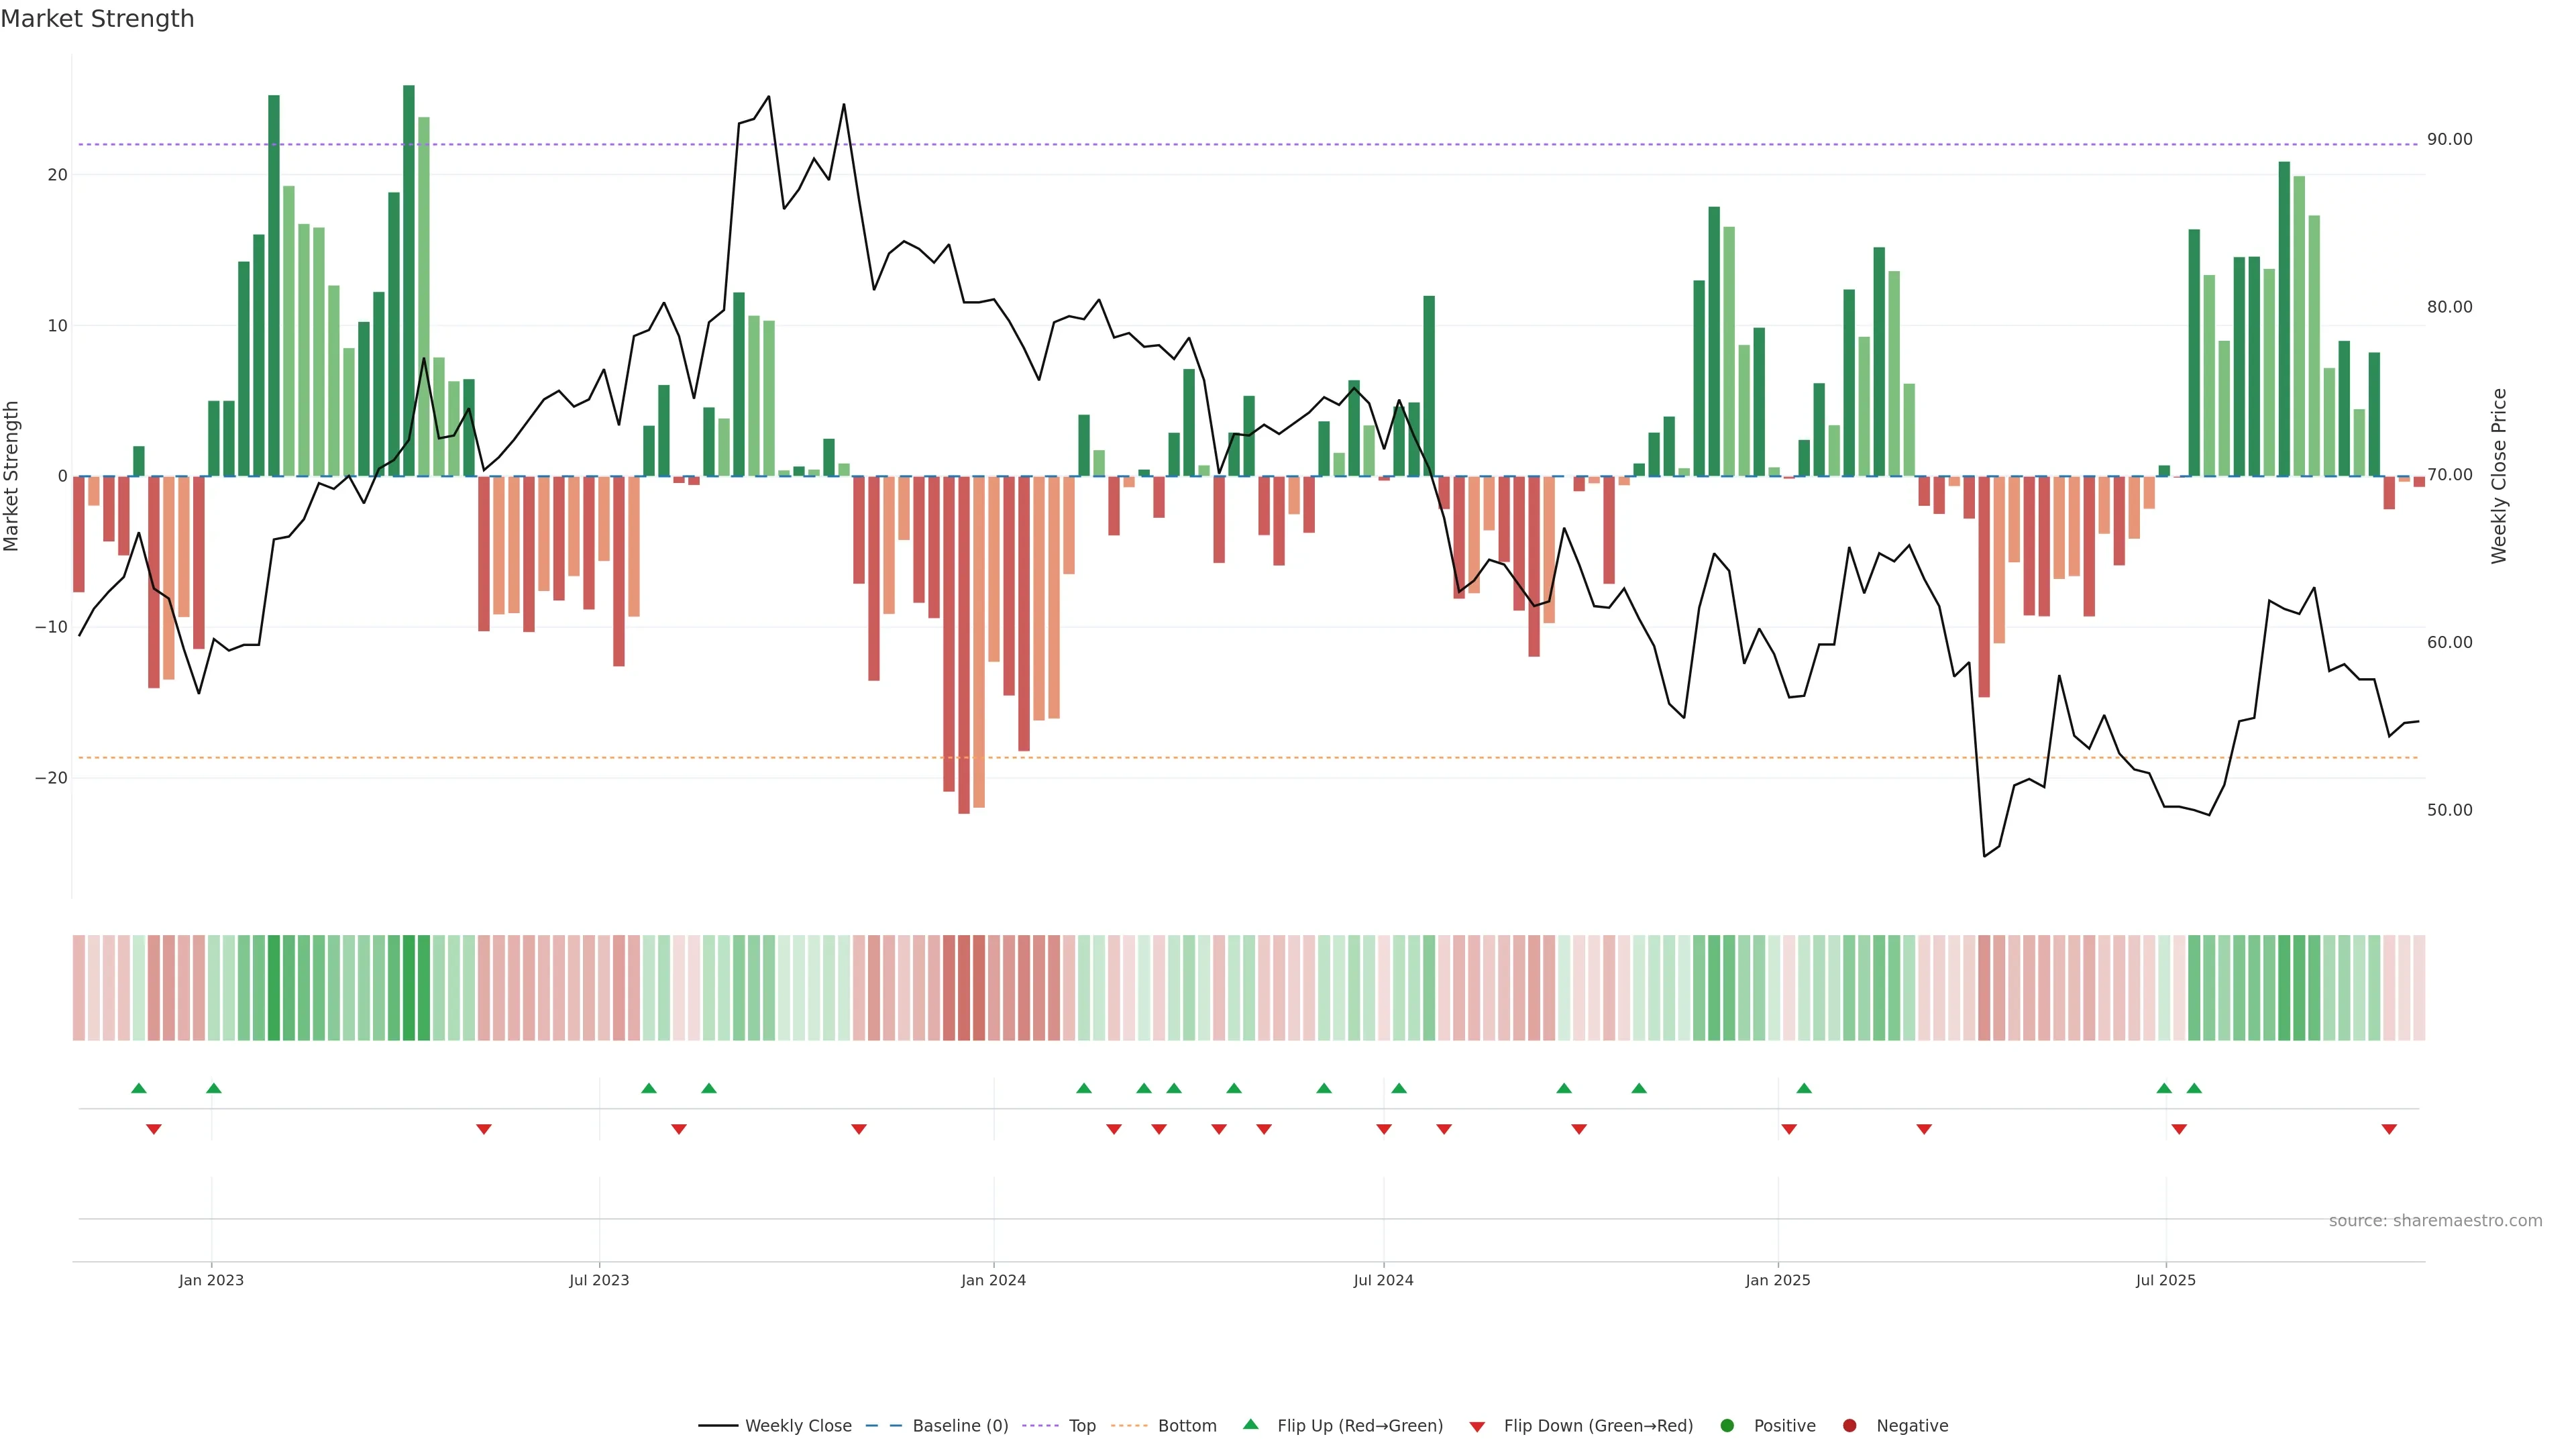This screenshot has height=1449, width=2576.
Task: Click the leftmost green flip-up triangle marker
Action: [x=139, y=1088]
